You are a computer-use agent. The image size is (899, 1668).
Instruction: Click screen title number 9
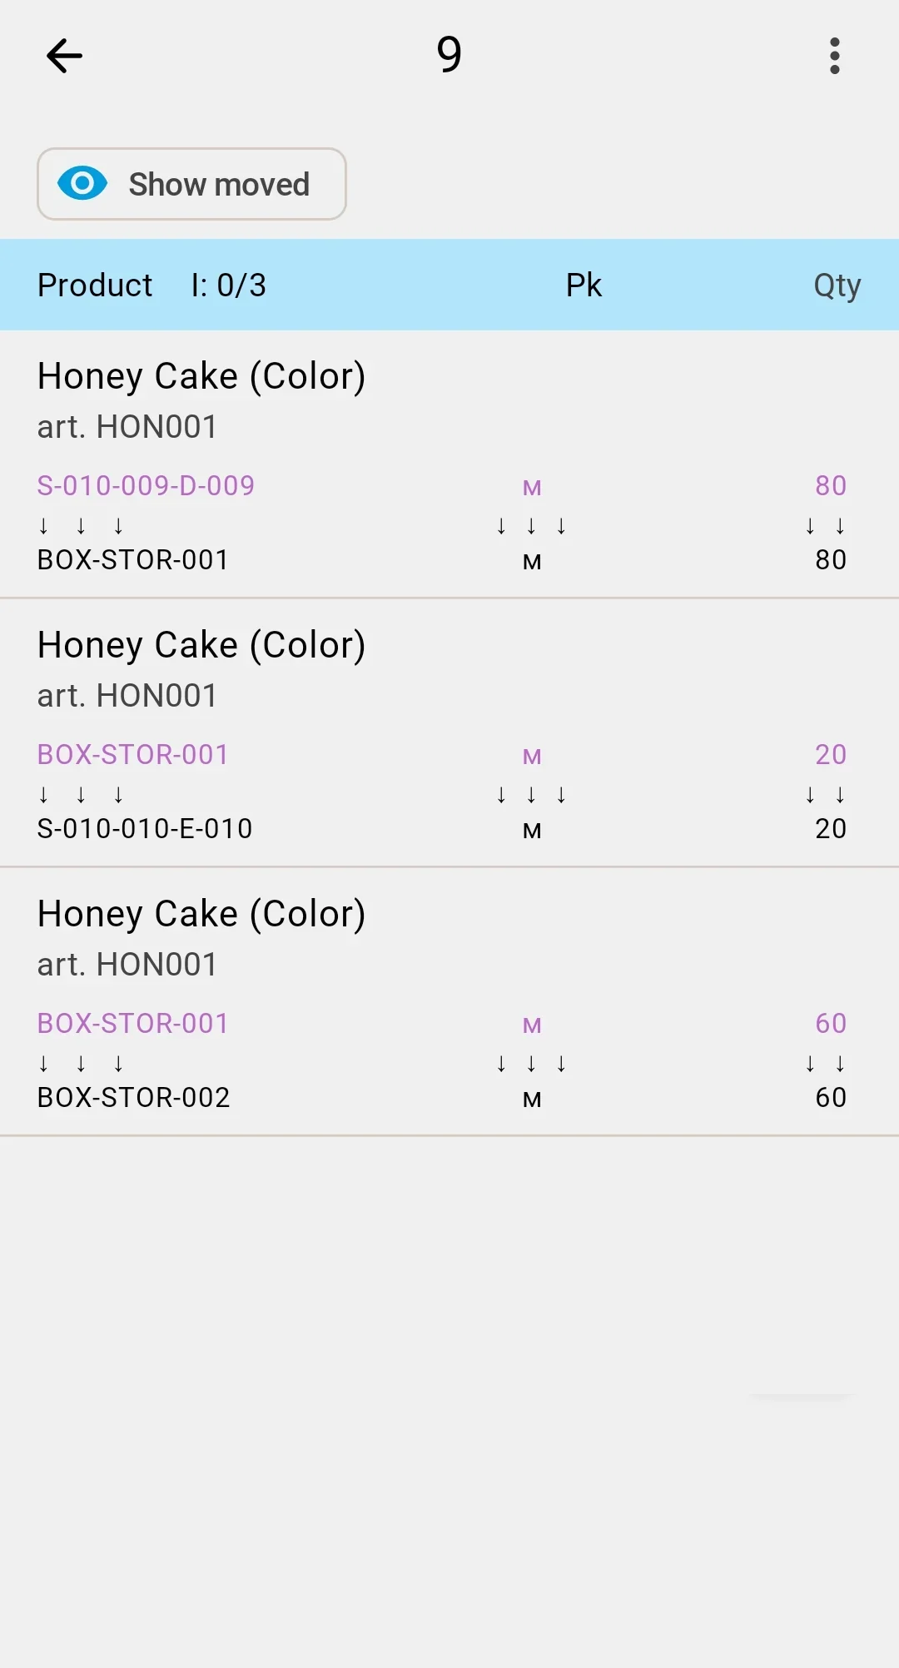[x=449, y=55]
